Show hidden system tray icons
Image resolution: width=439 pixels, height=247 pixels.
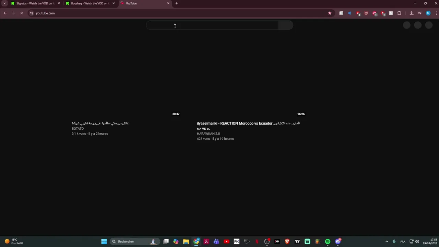pos(387,242)
